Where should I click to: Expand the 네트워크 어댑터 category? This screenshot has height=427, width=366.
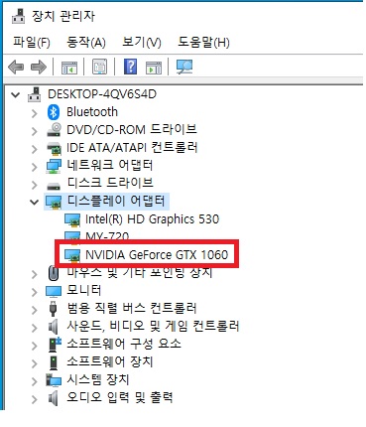[x=35, y=167]
